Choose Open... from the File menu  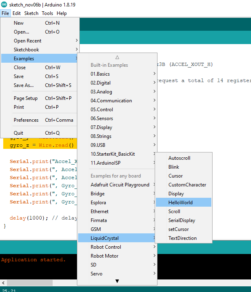point(39,32)
